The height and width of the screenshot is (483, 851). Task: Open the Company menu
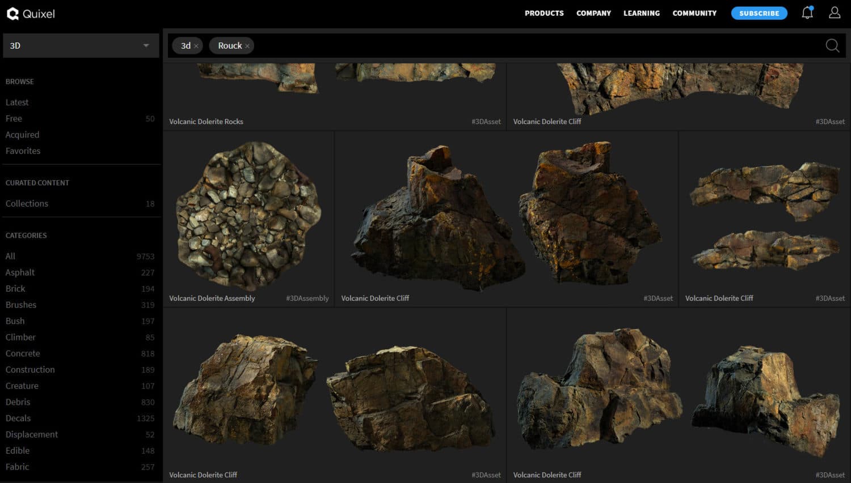pyautogui.click(x=593, y=13)
